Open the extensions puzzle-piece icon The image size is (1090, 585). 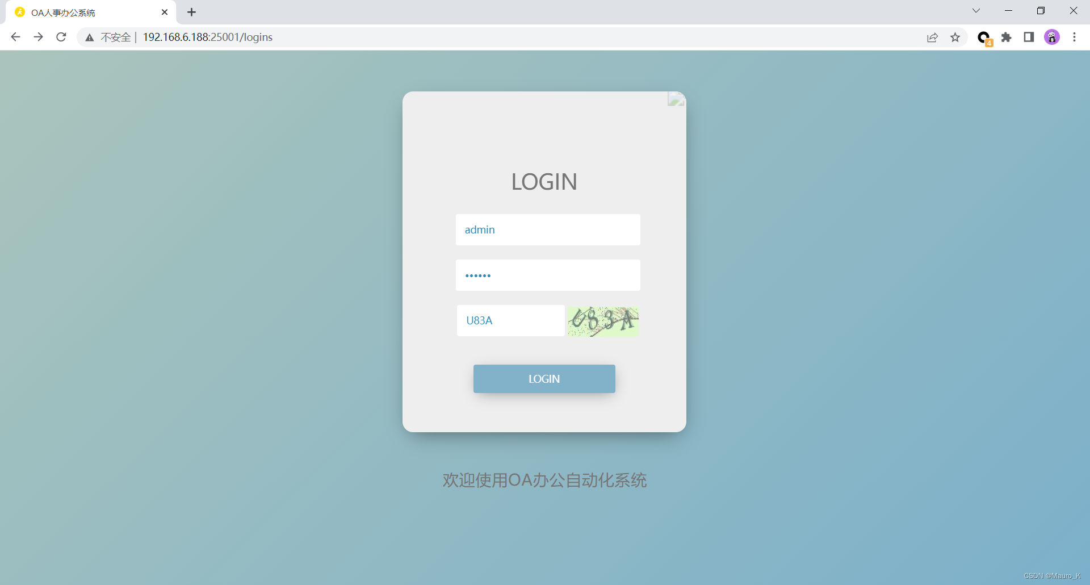tap(1007, 37)
